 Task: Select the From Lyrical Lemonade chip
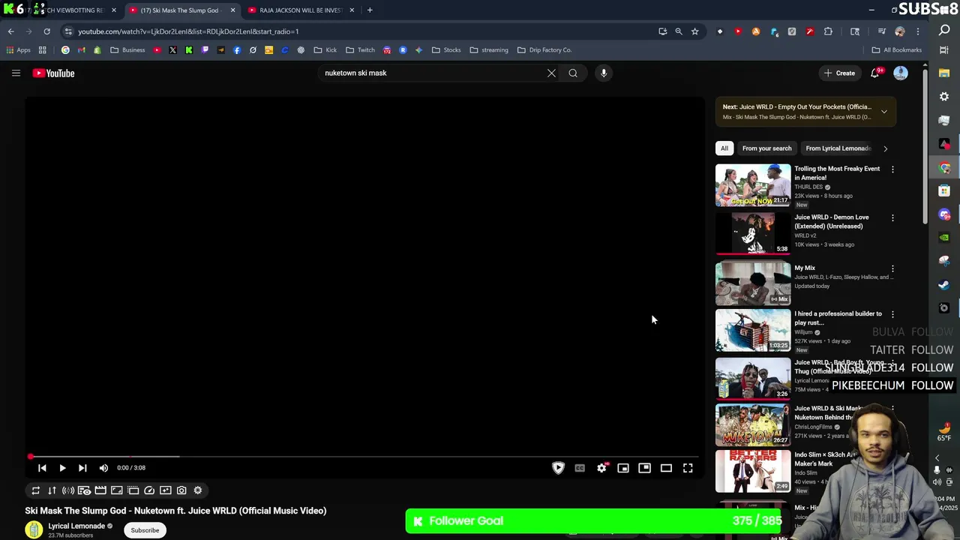point(838,148)
